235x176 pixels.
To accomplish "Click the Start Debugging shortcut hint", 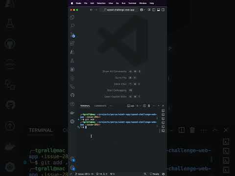I will [x=119, y=90].
